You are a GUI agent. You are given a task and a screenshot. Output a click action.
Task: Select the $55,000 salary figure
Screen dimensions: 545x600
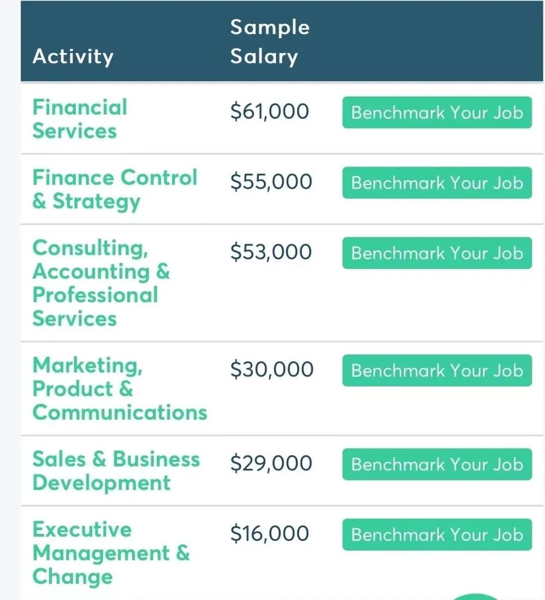coord(271,182)
